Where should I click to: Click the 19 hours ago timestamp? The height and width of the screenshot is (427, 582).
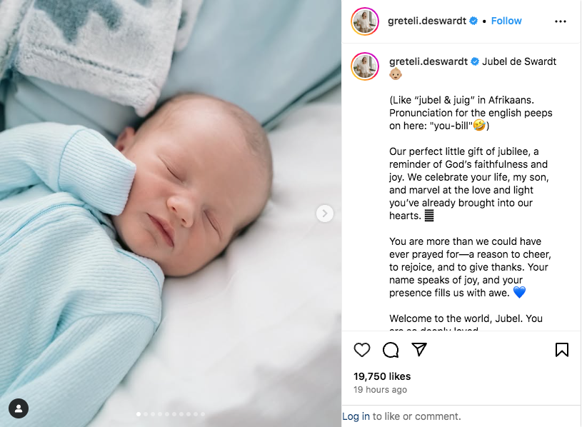click(x=380, y=390)
